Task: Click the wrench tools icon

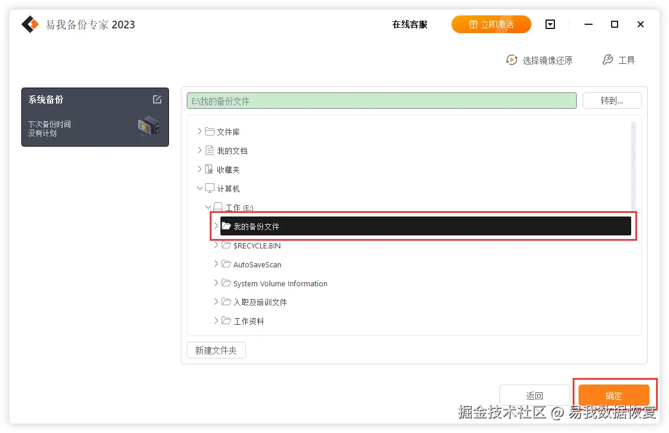Action: pyautogui.click(x=608, y=60)
